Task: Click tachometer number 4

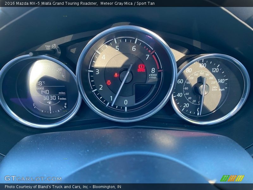Action: 103,57
